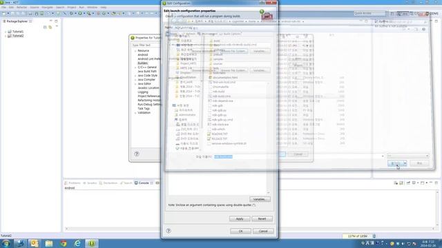Open File Explorer from taskbar

click(49, 243)
